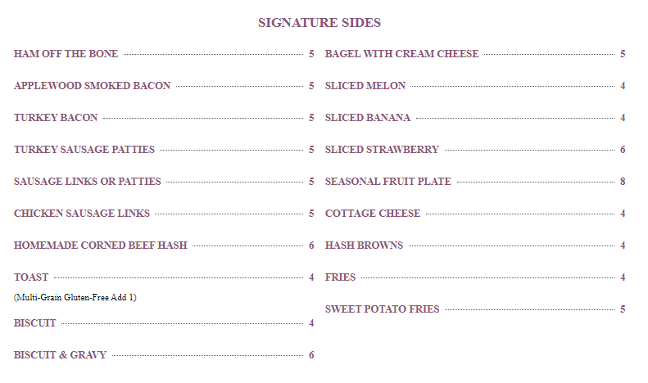The width and height of the screenshot is (648, 383).
Task: Select Seasonal Fruit Plate
Action: click(x=388, y=182)
